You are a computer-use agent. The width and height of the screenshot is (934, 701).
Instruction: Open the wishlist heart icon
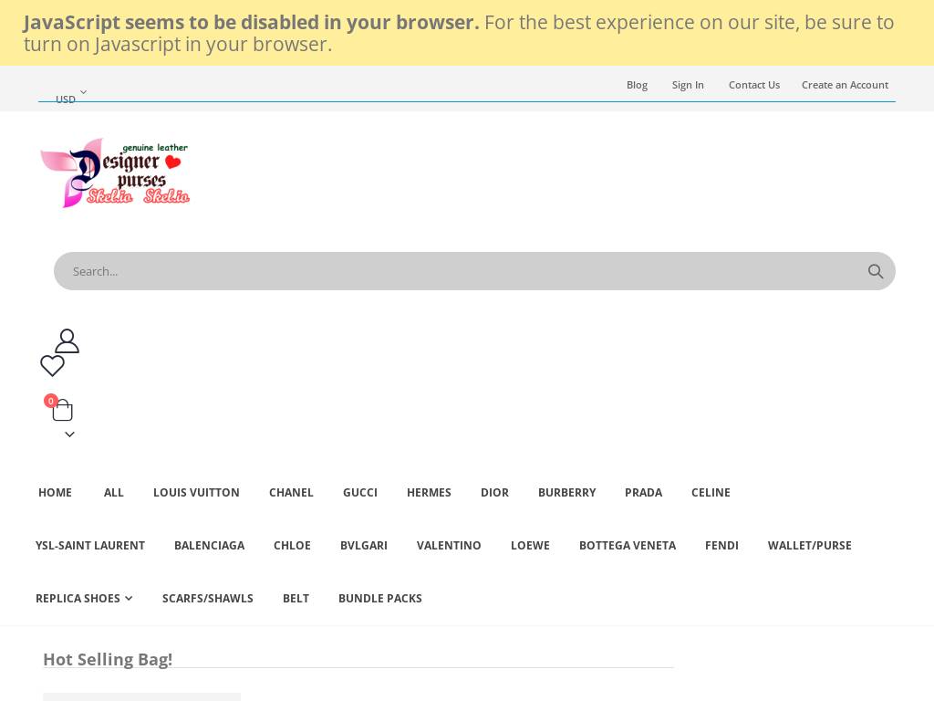(x=52, y=366)
